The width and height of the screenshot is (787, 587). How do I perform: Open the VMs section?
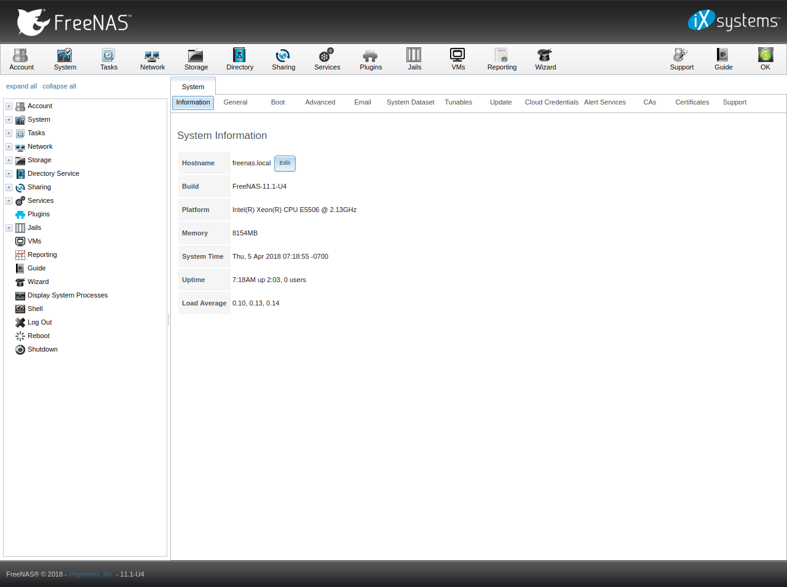[457, 58]
